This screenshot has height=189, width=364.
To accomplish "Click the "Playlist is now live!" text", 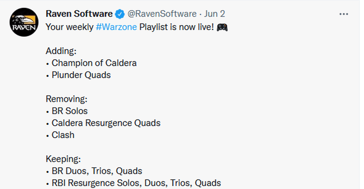I will 176,27.
